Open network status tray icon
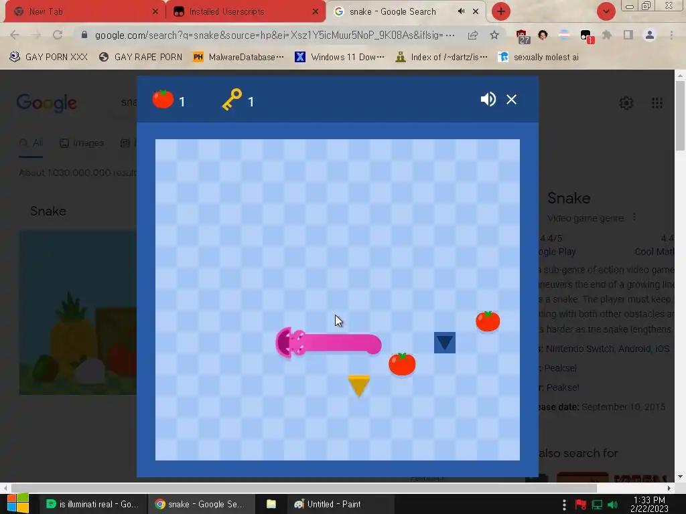This screenshot has height=514, width=686. coord(597,505)
